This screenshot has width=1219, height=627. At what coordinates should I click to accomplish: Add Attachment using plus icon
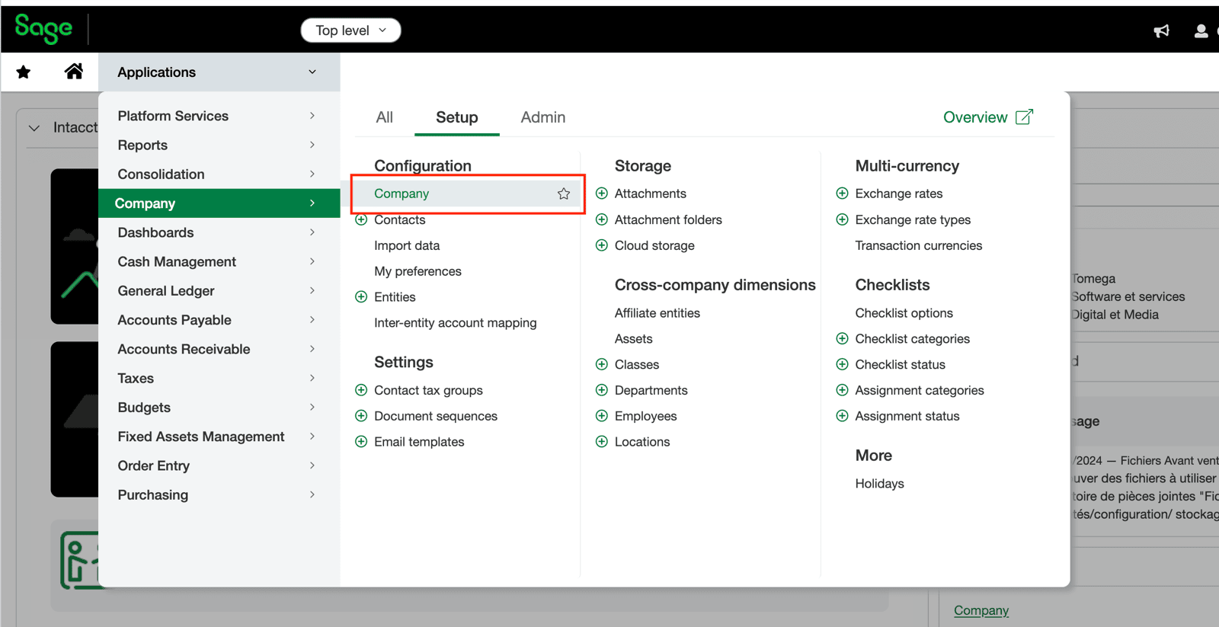click(x=602, y=194)
